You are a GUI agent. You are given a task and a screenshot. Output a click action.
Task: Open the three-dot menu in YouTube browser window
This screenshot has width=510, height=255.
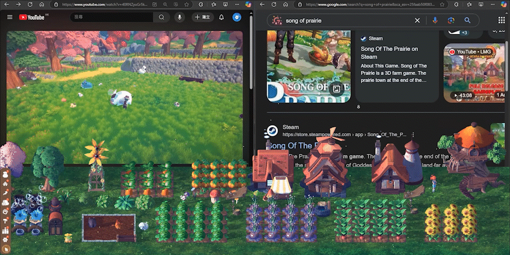pos(236,5)
